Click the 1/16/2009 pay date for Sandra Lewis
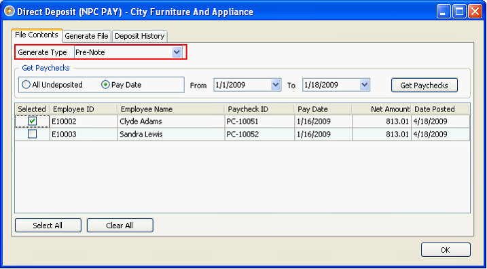 [x=323, y=134]
